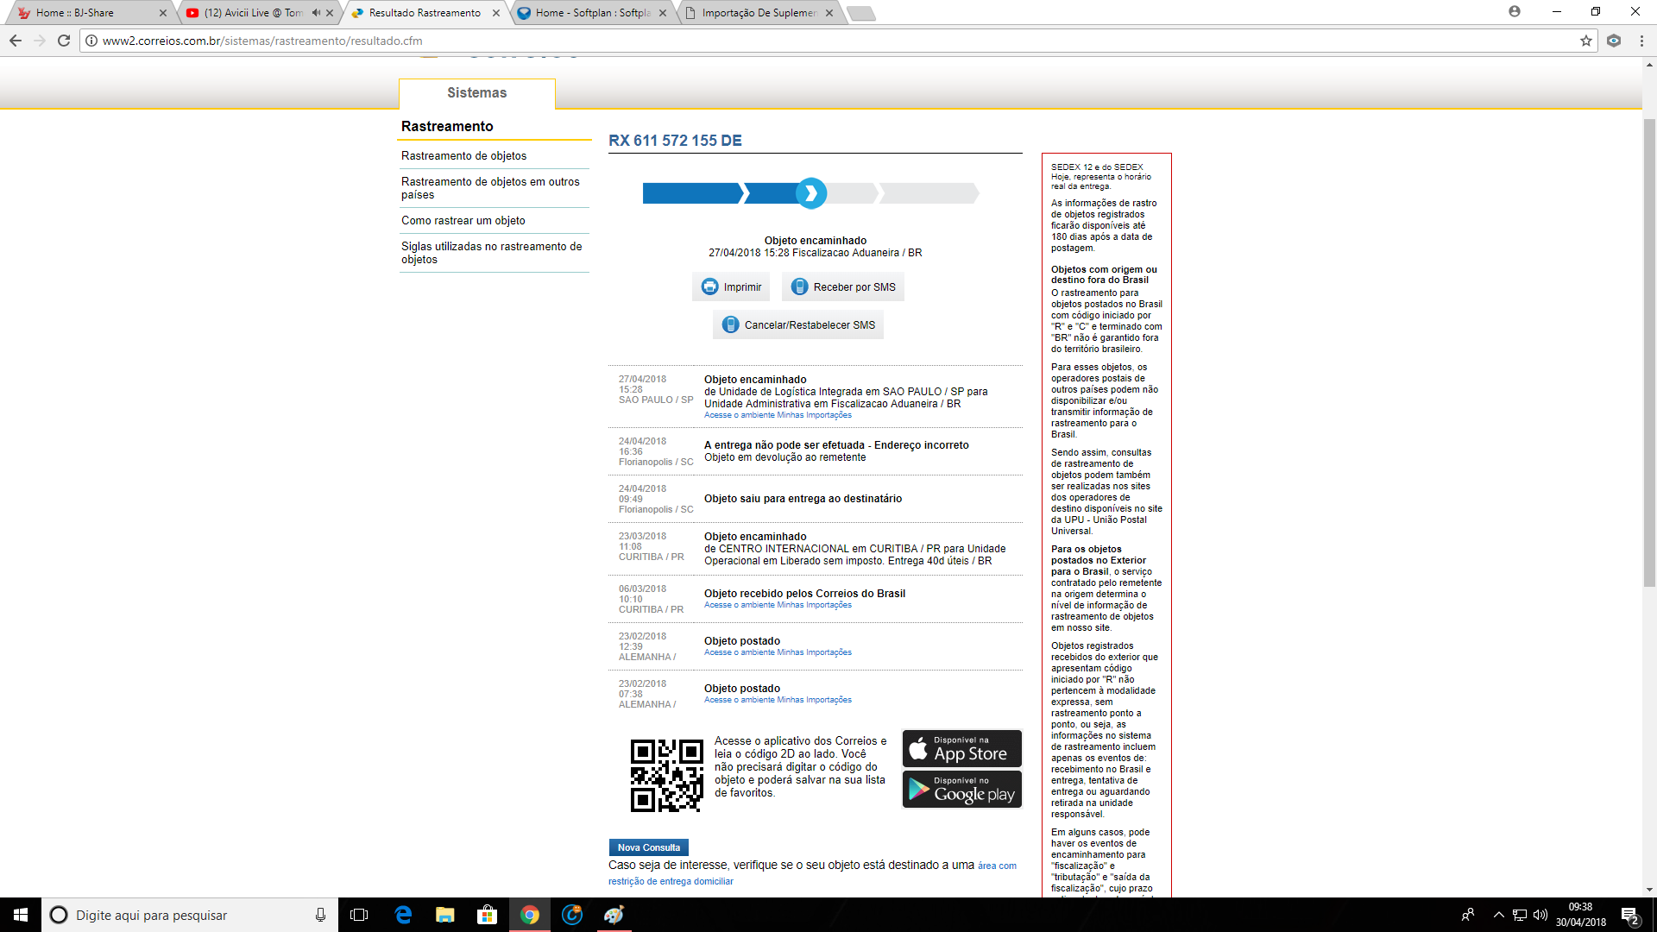Click the Nova Consulta button
1657x932 pixels.
[648, 847]
